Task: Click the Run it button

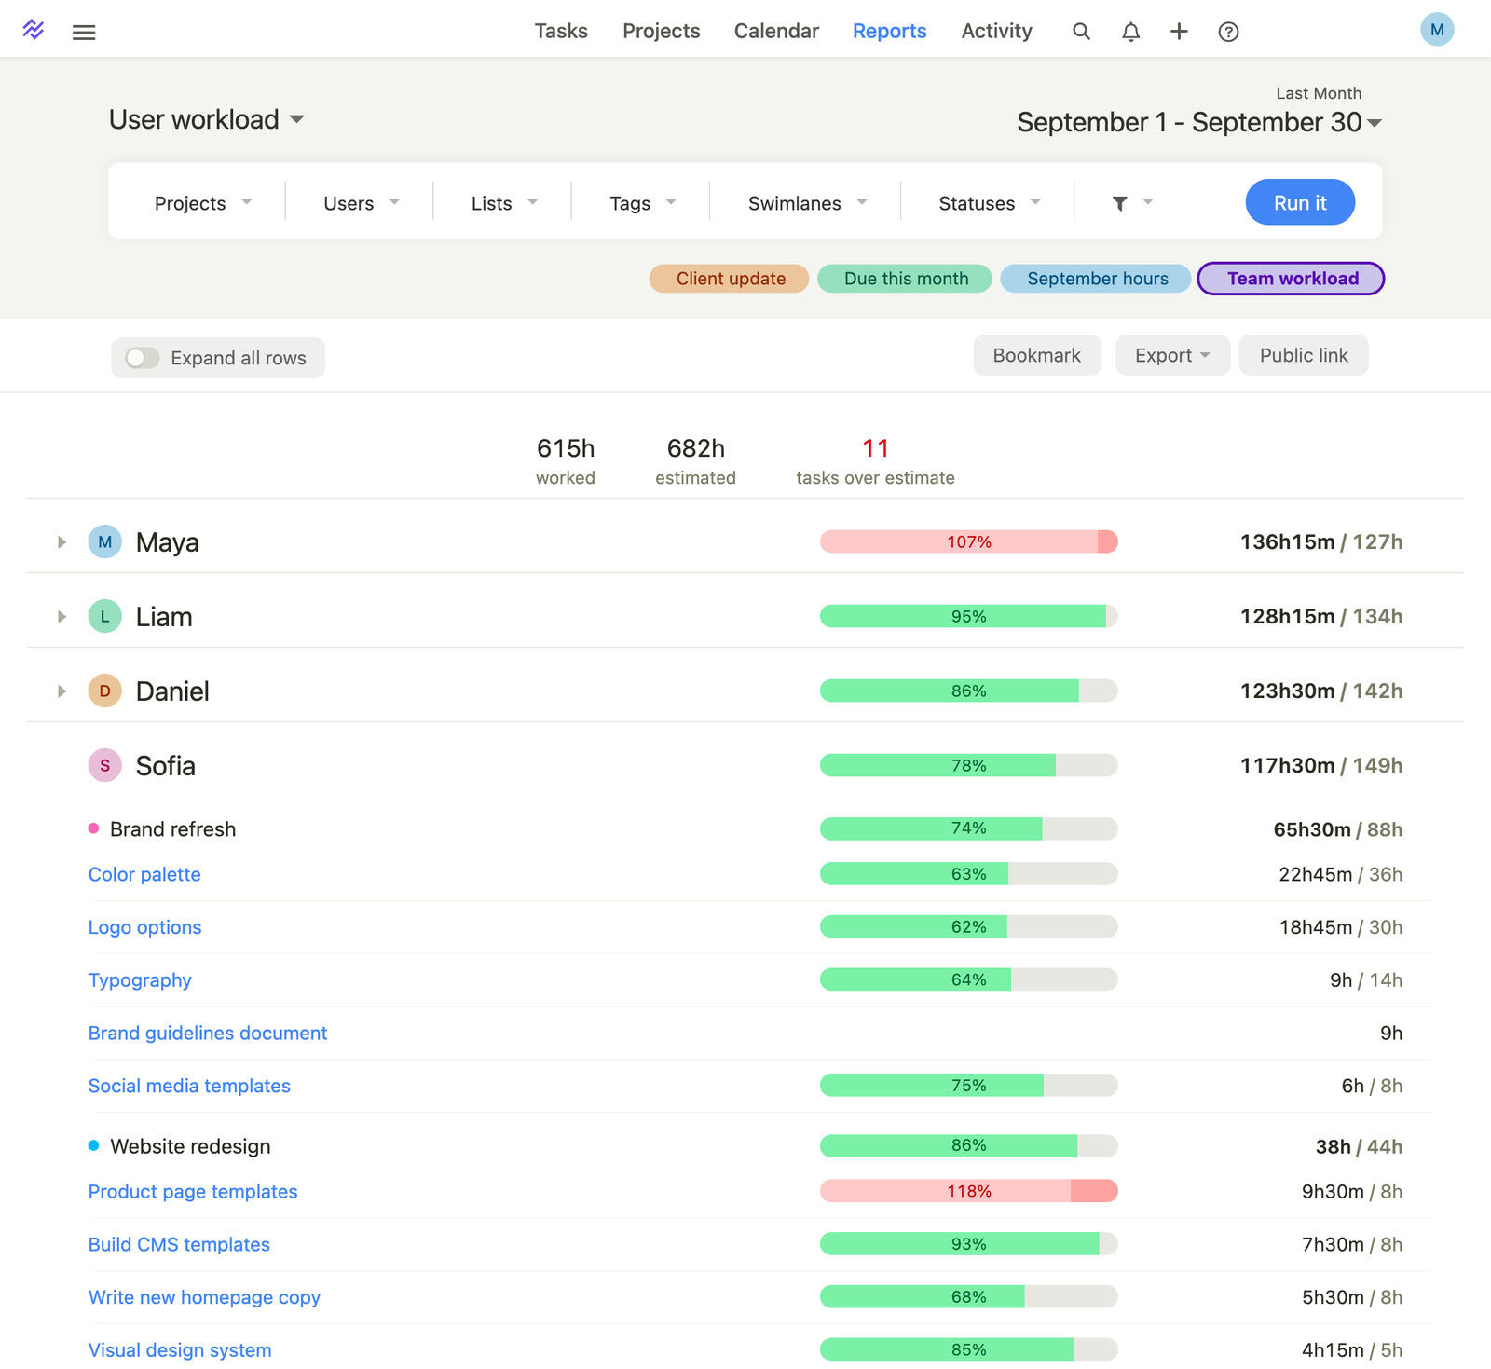Action: [x=1300, y=201]
